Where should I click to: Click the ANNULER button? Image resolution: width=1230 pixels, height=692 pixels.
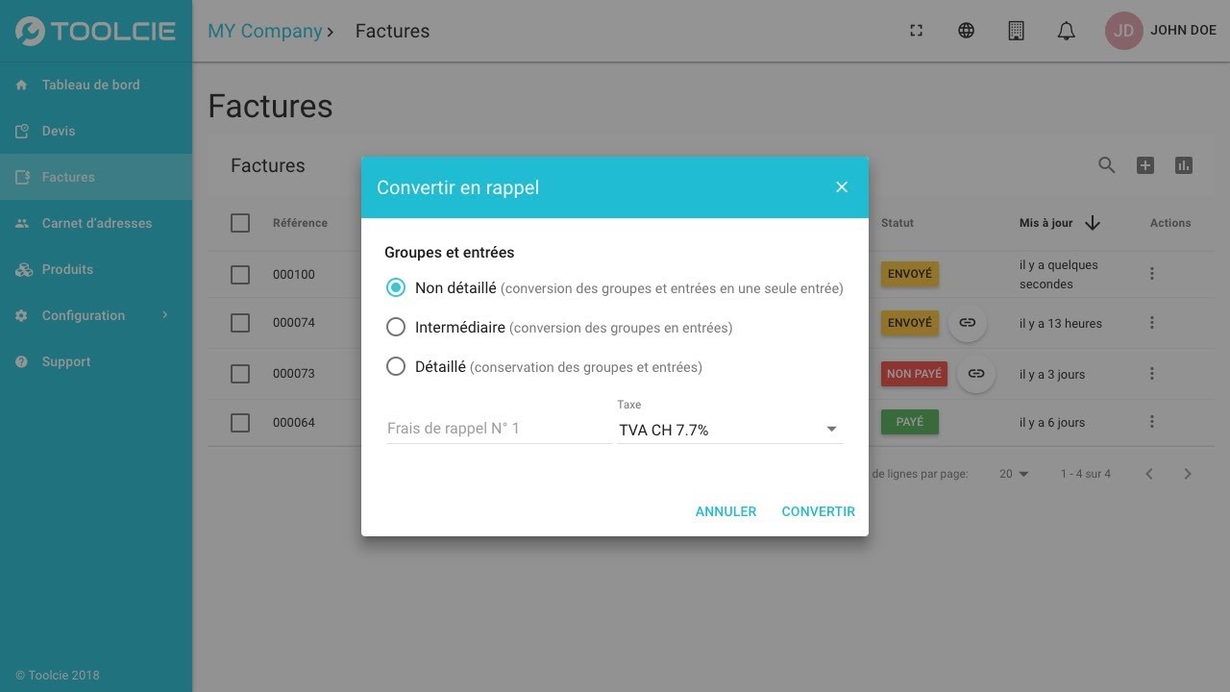(726, 511)
